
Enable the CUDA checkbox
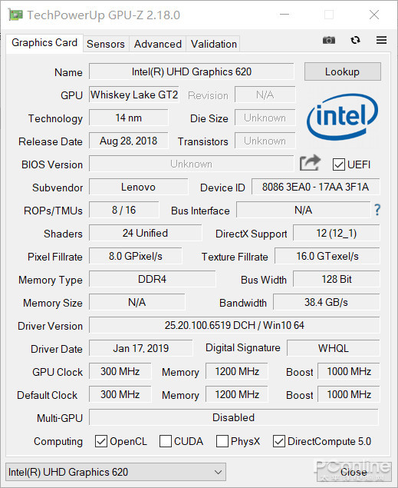coord(166,441)
